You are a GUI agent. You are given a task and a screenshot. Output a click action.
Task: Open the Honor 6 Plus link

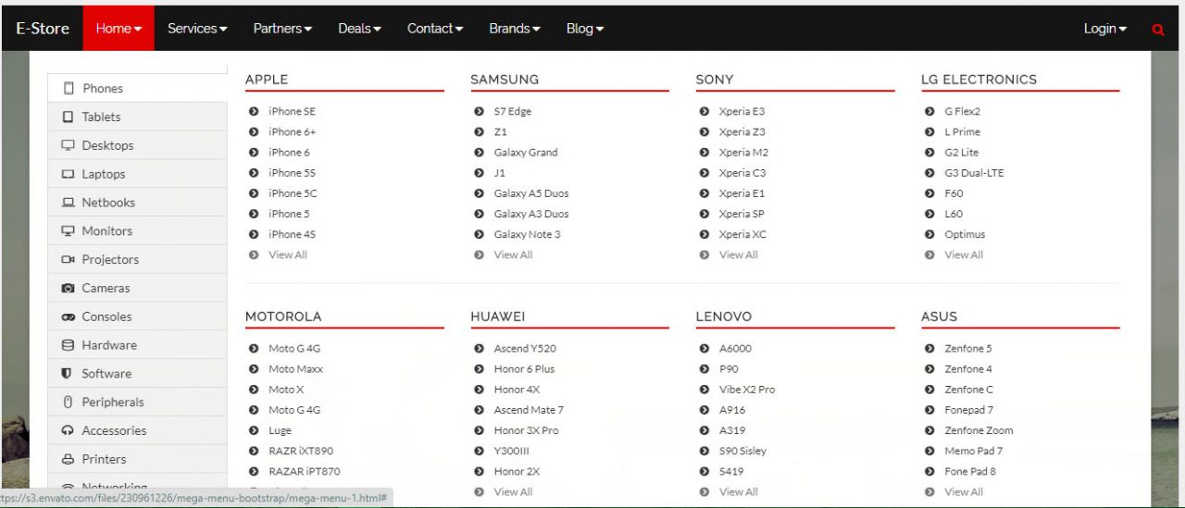[x=525, y=369]
